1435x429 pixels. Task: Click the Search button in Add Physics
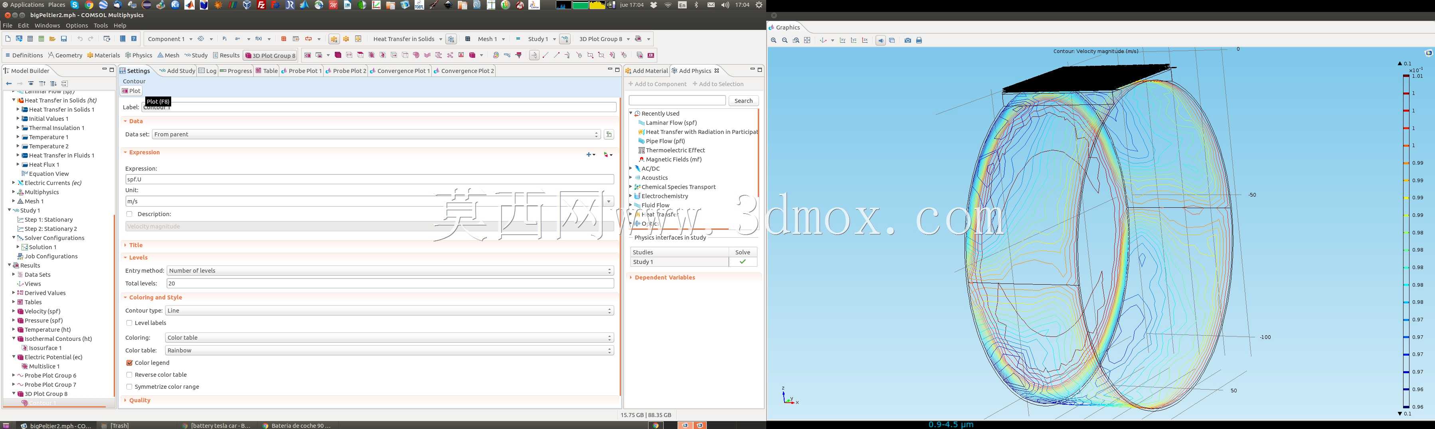(744, 101)
